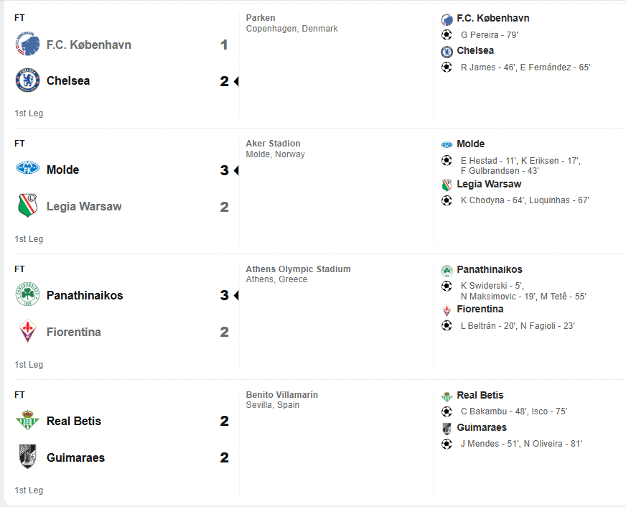The height and width of the screenshot is (507, 626).
Task: Click the soccer ball icon next to G Pereira
Action: point(447,34)
